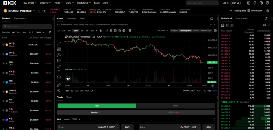Favorite XRP row star
The image size is (273, 130).
[x=3, y=101]
